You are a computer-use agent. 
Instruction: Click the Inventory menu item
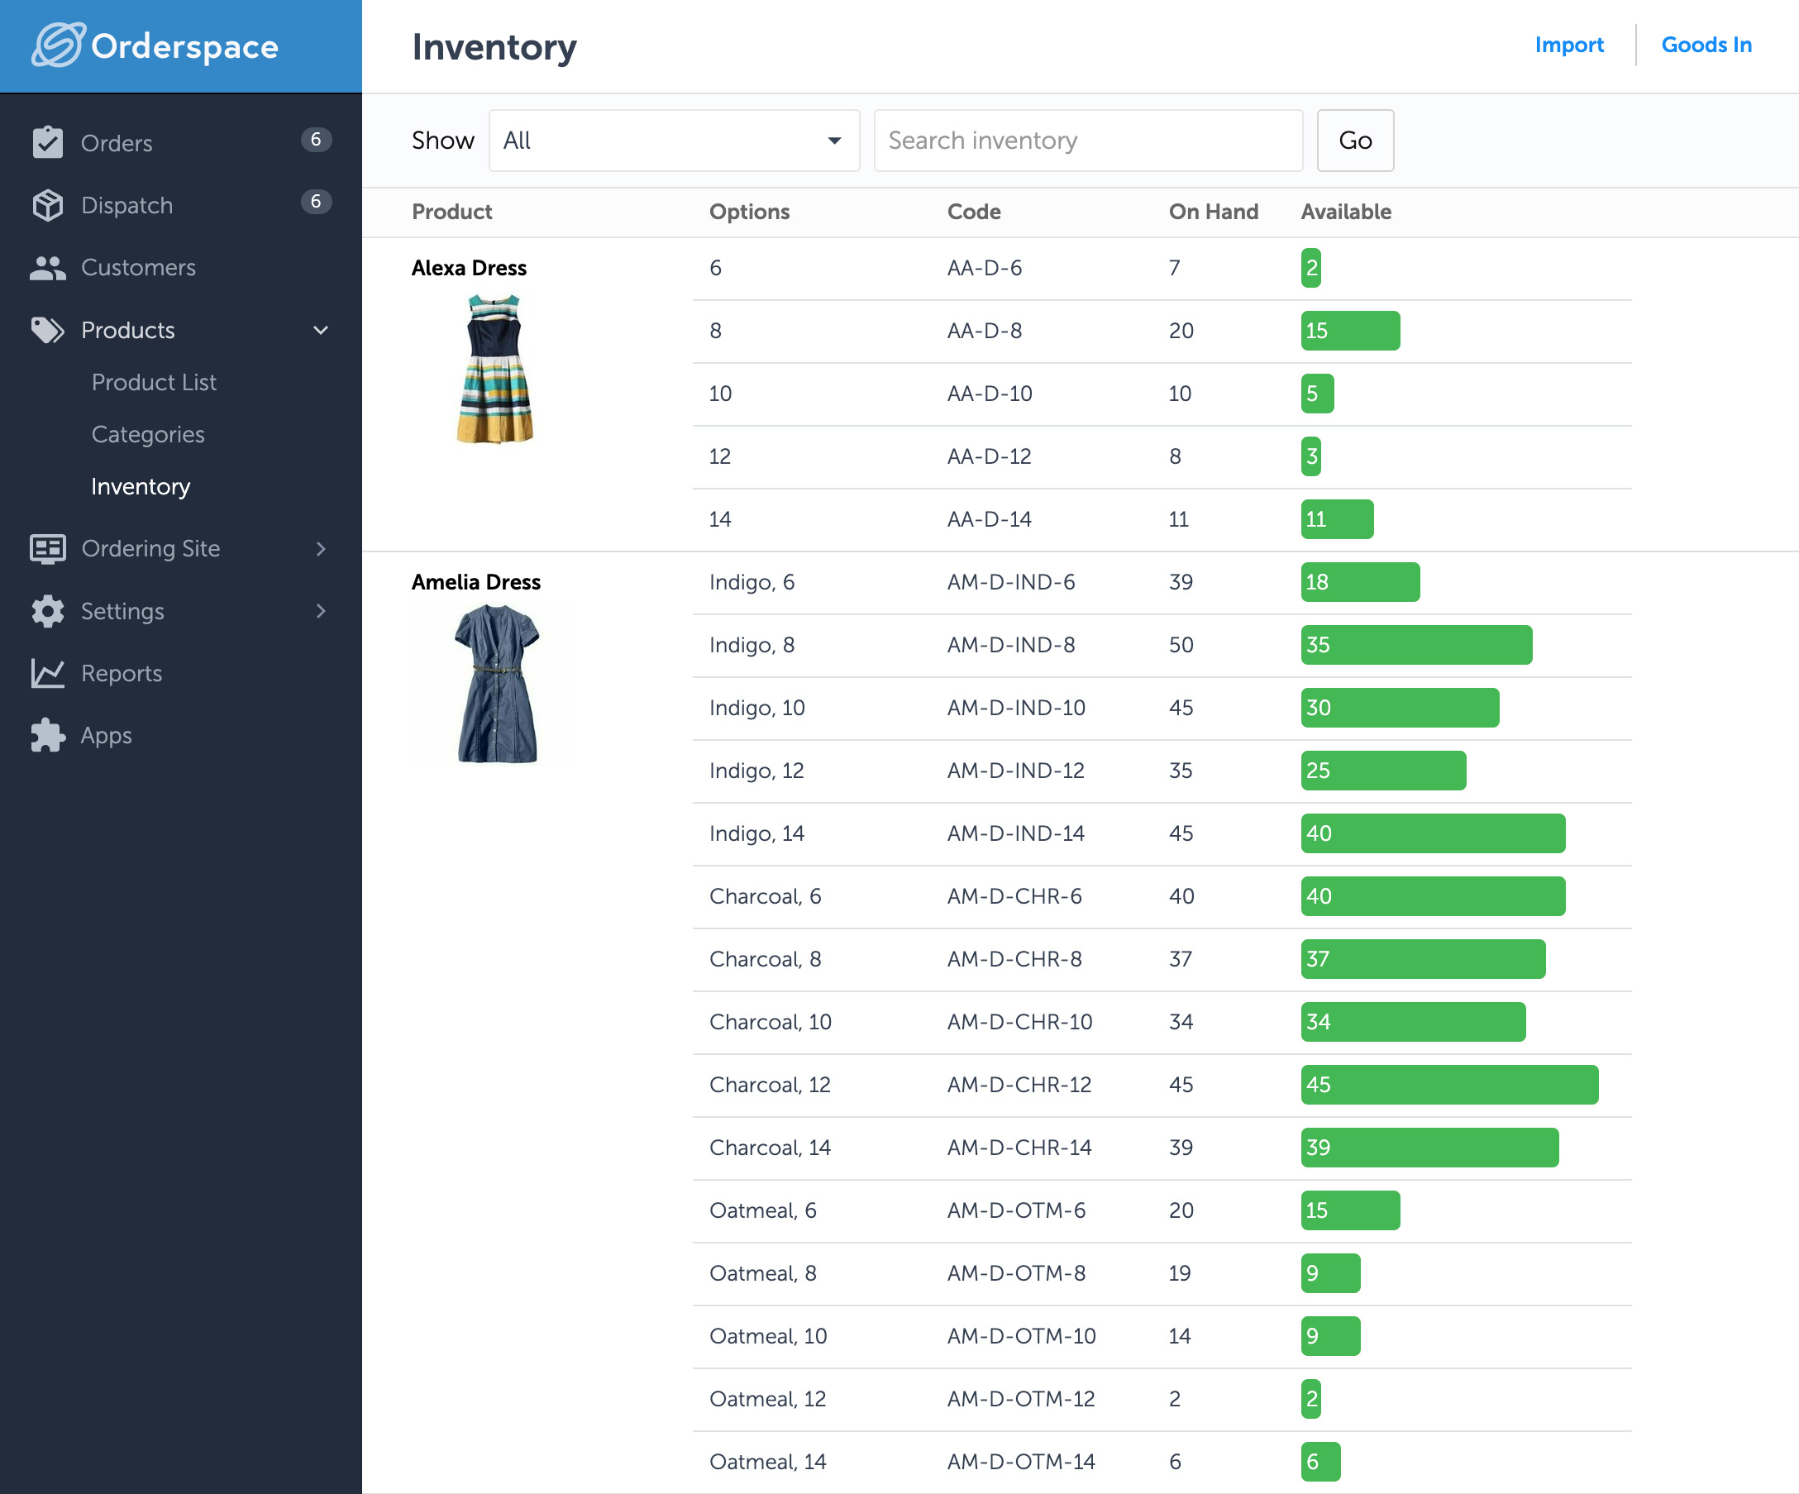point(141,485)
